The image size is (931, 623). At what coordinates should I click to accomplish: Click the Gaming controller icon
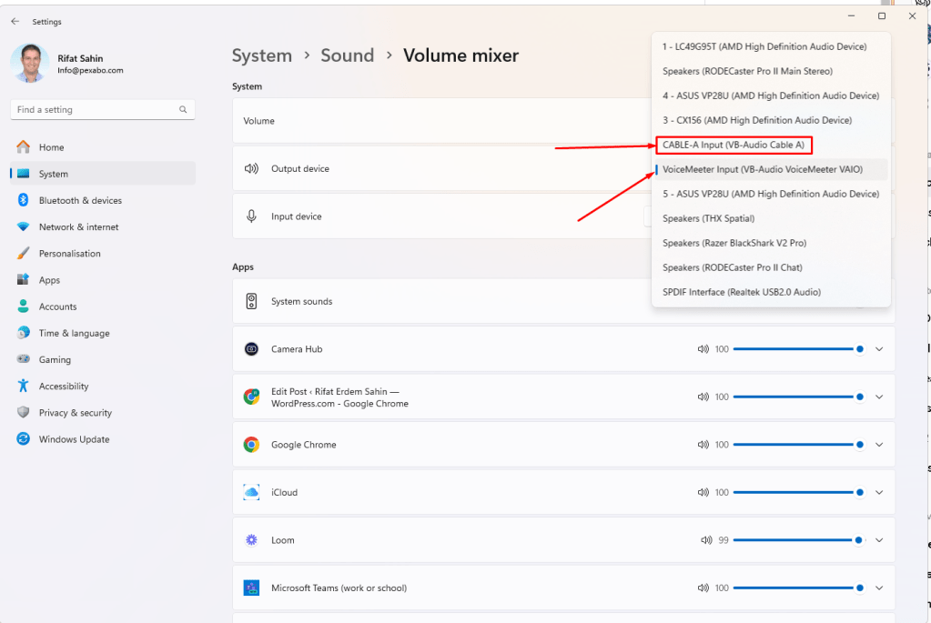(x=23, y=359)
